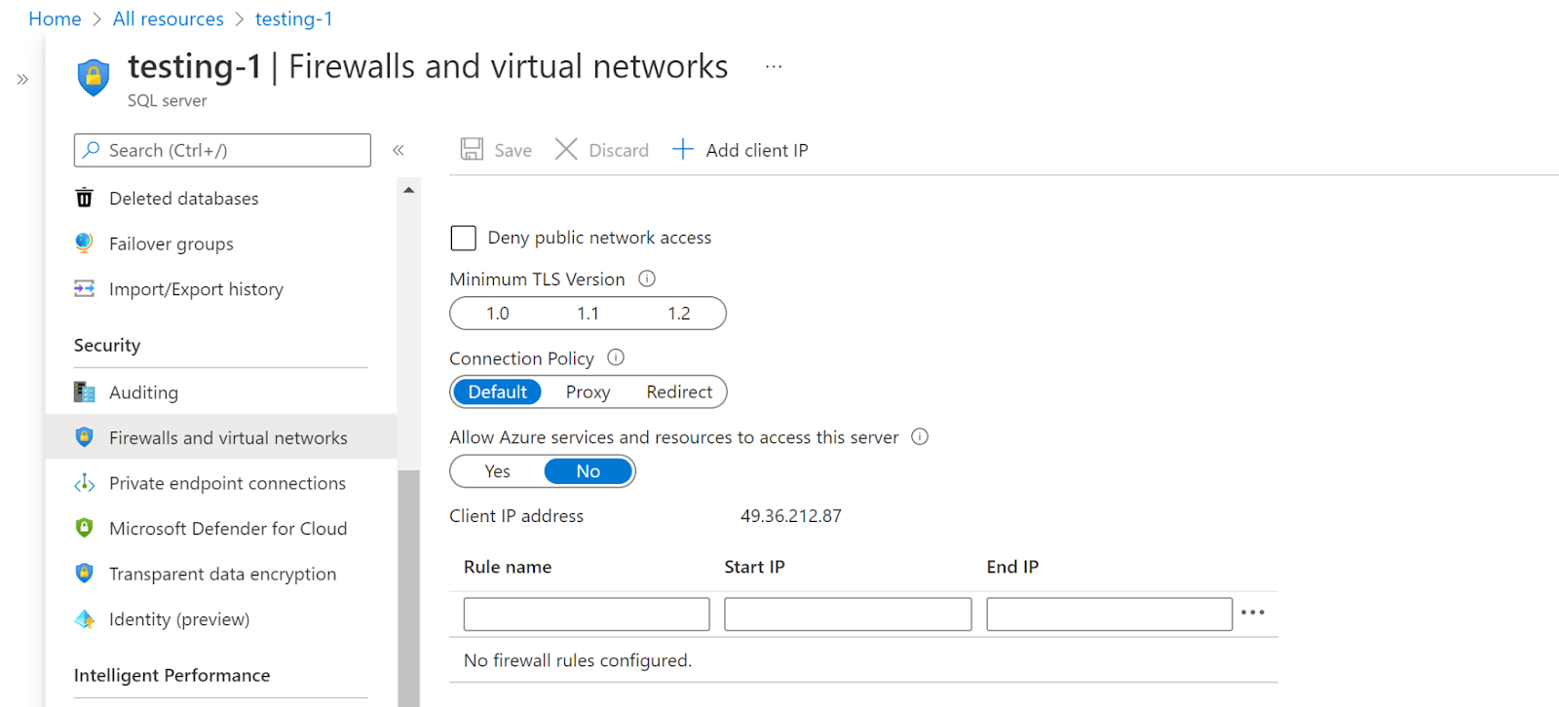Click the Add client IP plus icon

pos(683,150)
